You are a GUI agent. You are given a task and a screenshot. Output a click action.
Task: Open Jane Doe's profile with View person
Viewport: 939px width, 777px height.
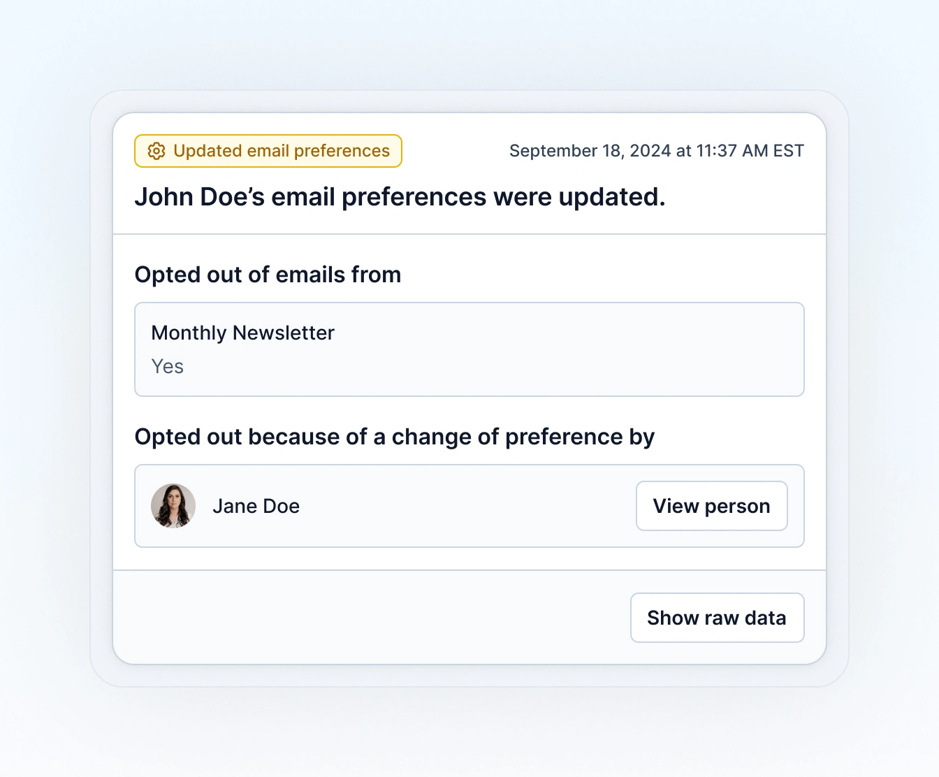(711, 506)
